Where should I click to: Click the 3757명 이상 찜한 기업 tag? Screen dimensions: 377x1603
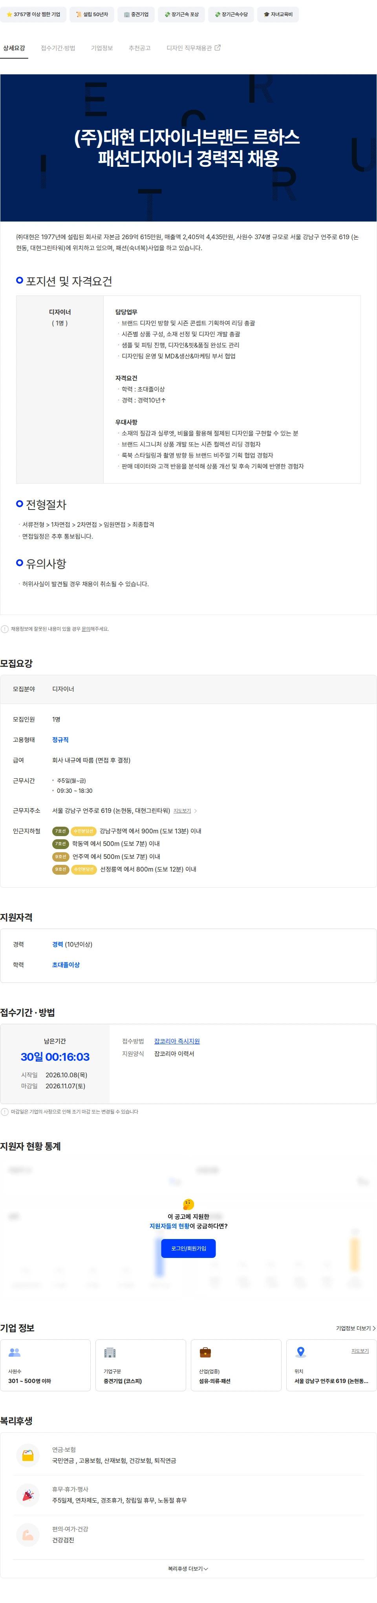33,14
